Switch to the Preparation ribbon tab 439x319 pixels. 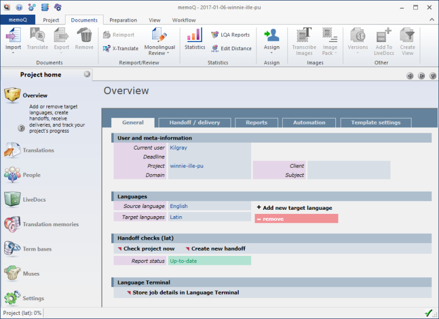pos(123,20)
